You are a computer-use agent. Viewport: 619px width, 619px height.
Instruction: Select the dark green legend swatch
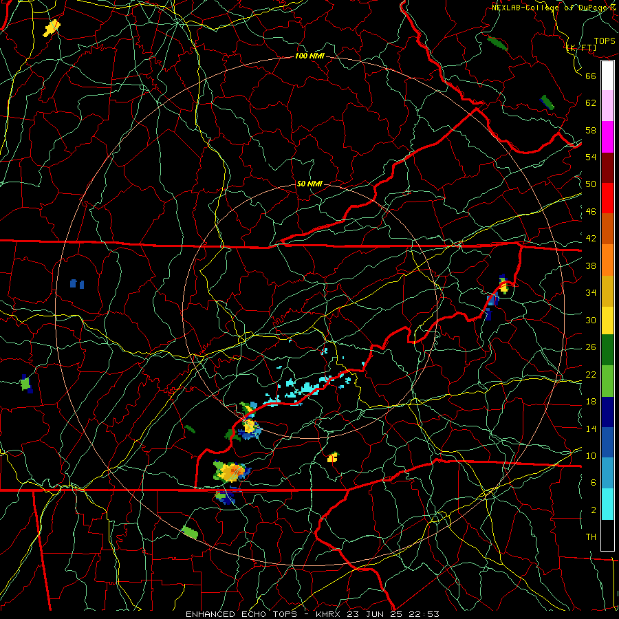point(607,350)
